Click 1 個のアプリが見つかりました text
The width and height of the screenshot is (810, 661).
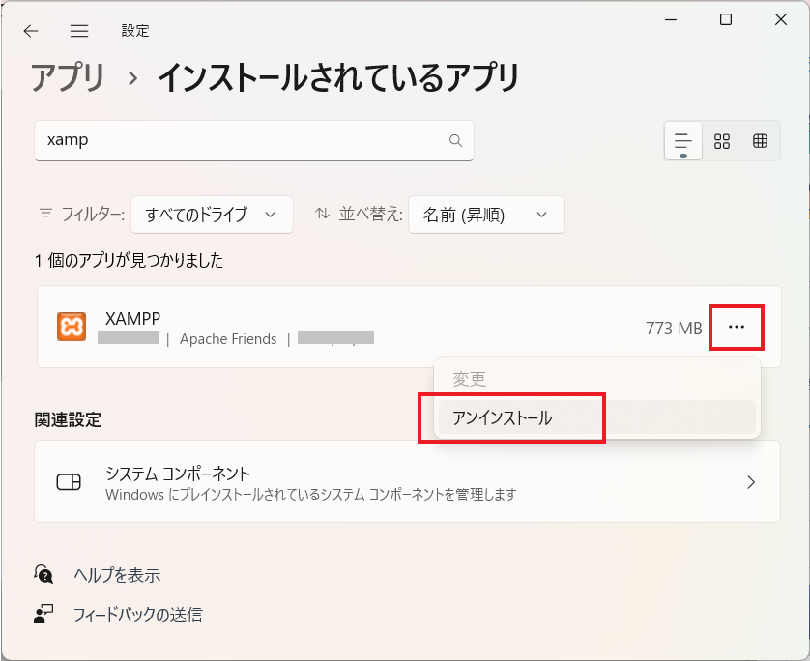point(129,260)
